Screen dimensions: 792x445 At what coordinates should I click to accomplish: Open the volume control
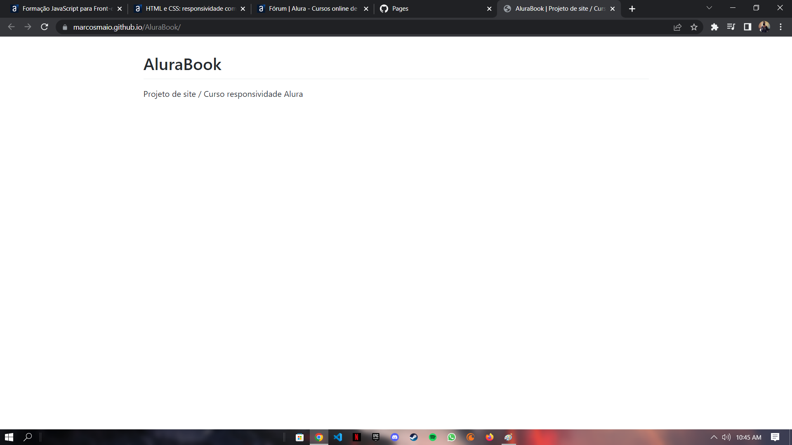pos(726,437)
